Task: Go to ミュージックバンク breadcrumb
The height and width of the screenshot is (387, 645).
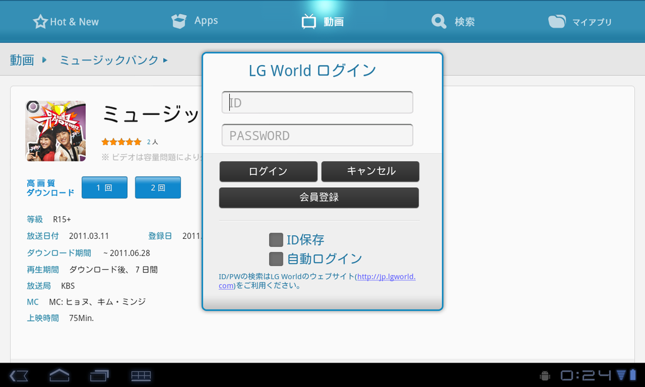Action: click(x=109, y=60)
